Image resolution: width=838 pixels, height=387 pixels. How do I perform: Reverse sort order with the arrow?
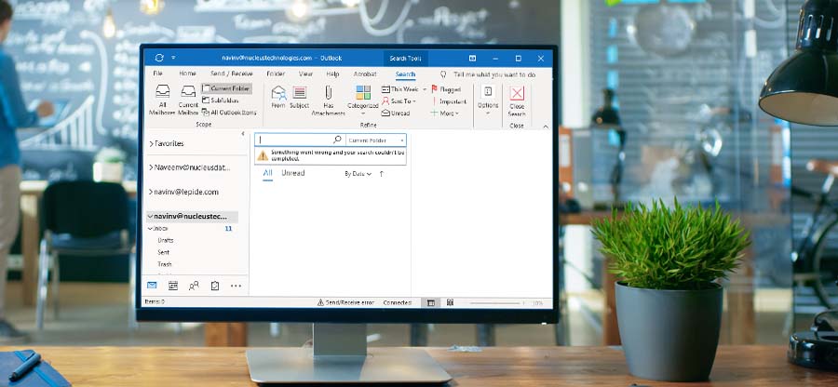381,174
